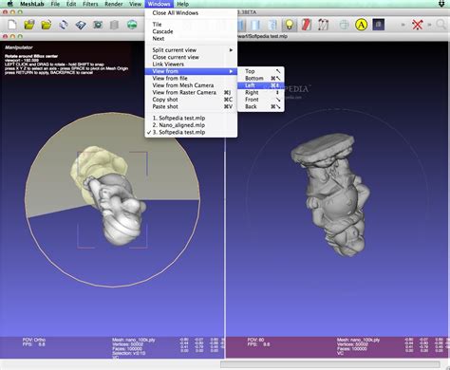Select Back view direction
The image size is (450, 370).
261,106
